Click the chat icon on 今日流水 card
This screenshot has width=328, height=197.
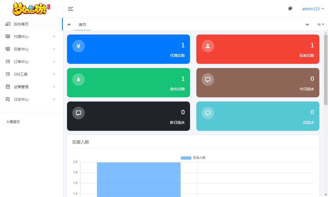pyautogui.click(x=208, y=80)
